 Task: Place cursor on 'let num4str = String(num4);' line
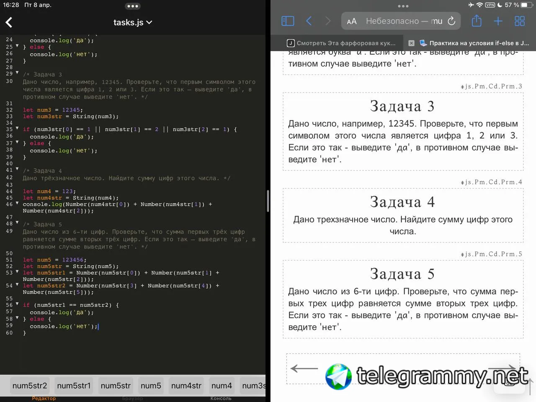pyautogui.click(x=71, y=198)
